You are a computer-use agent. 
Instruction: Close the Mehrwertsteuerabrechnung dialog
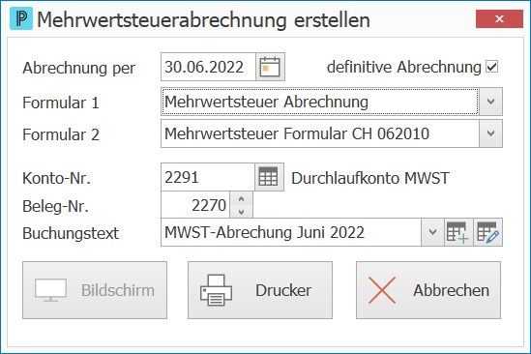499,18
